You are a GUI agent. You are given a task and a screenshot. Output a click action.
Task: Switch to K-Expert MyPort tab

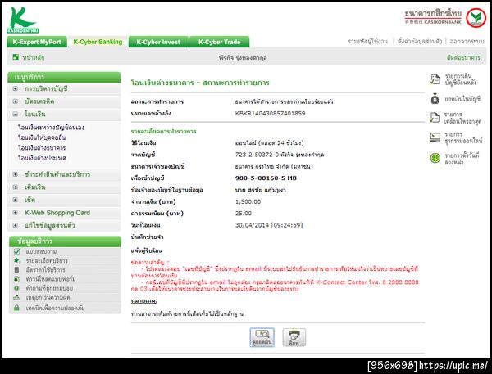tap(37, 42)
